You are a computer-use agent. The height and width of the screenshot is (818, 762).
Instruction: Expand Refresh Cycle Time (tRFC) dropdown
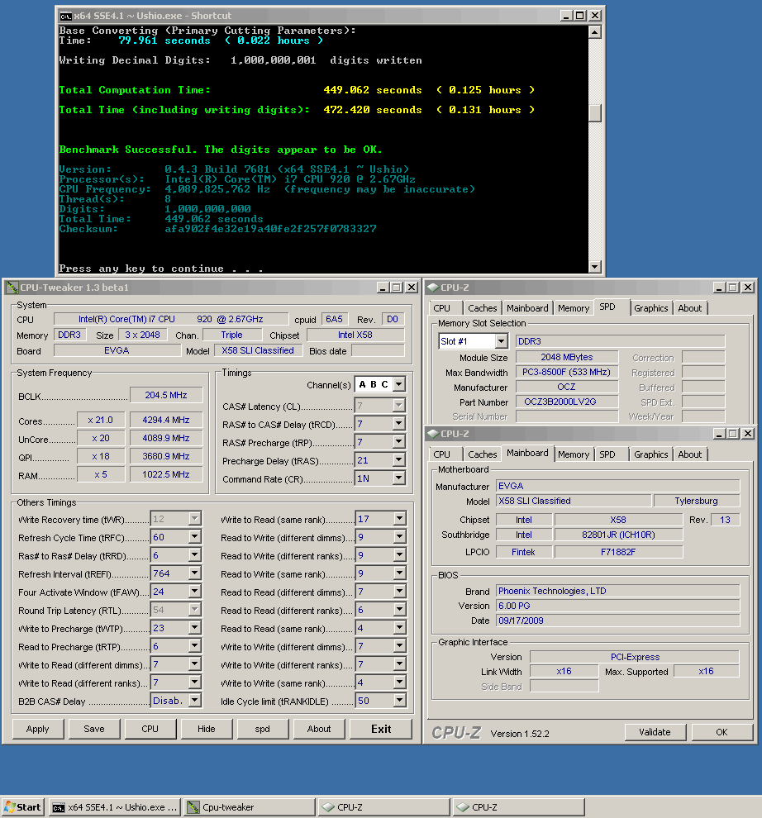[194, 537]
